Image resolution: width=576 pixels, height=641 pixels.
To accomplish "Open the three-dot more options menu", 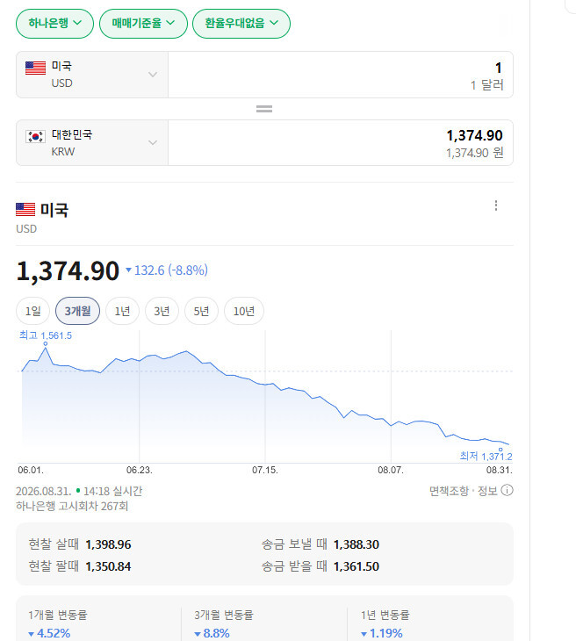I will [496, 205].
